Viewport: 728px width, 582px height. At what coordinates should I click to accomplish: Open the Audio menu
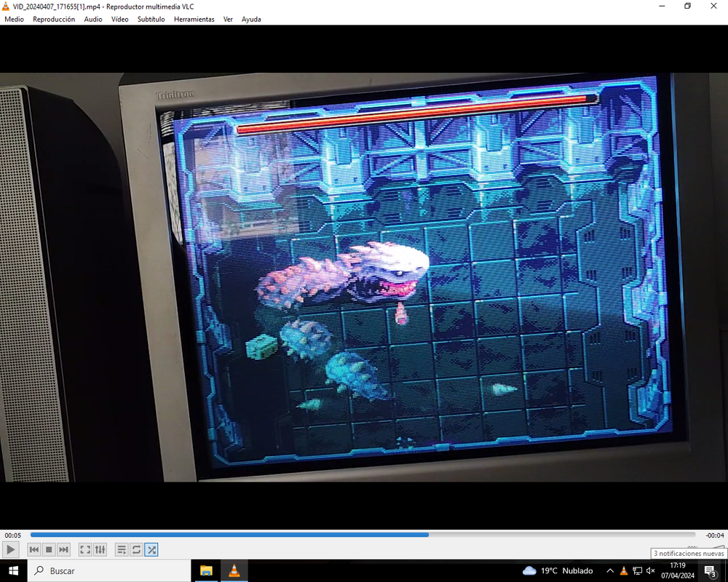tap(93, 19)
